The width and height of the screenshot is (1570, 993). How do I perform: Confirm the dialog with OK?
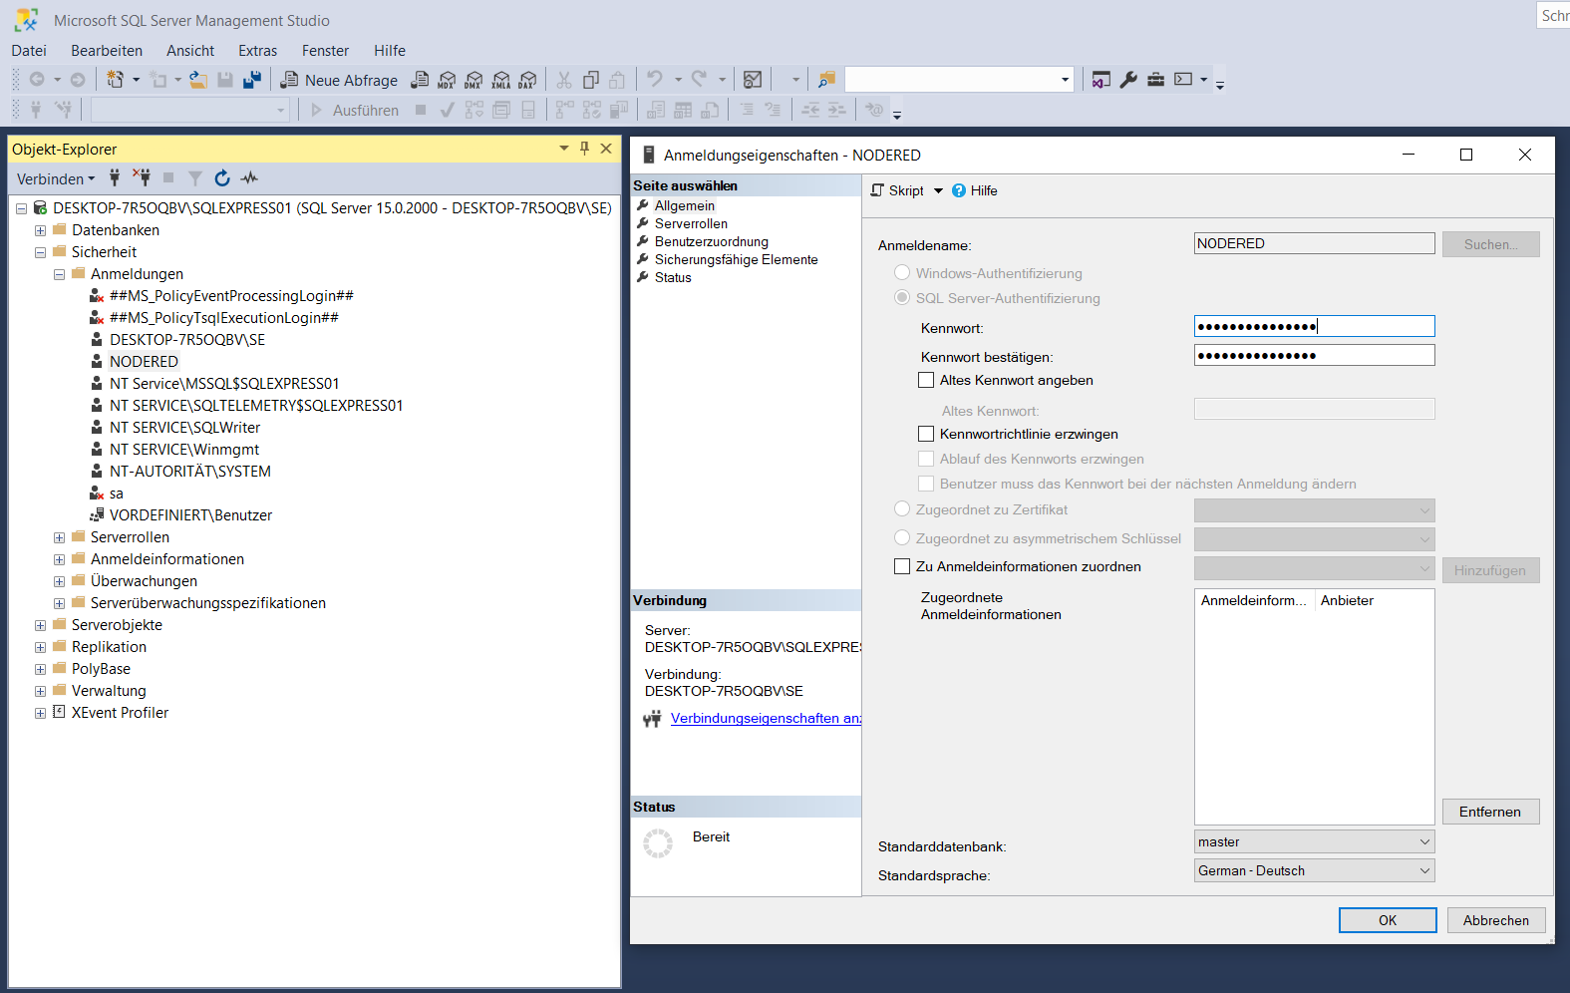point(1388,920)
